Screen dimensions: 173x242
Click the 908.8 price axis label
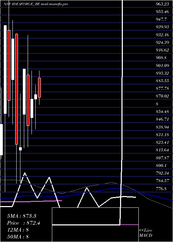tap(161, 58)
